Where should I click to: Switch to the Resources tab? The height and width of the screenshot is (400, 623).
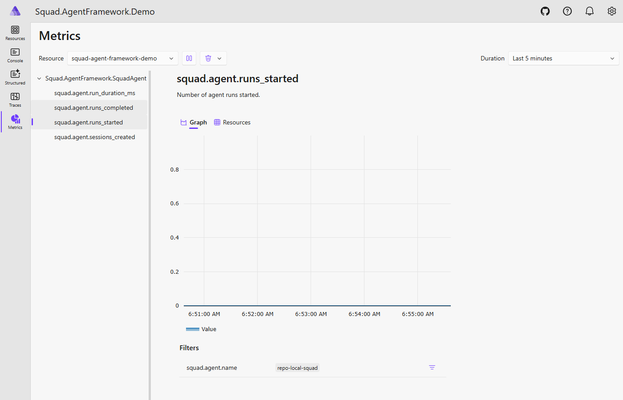click(x=232, y=122)
